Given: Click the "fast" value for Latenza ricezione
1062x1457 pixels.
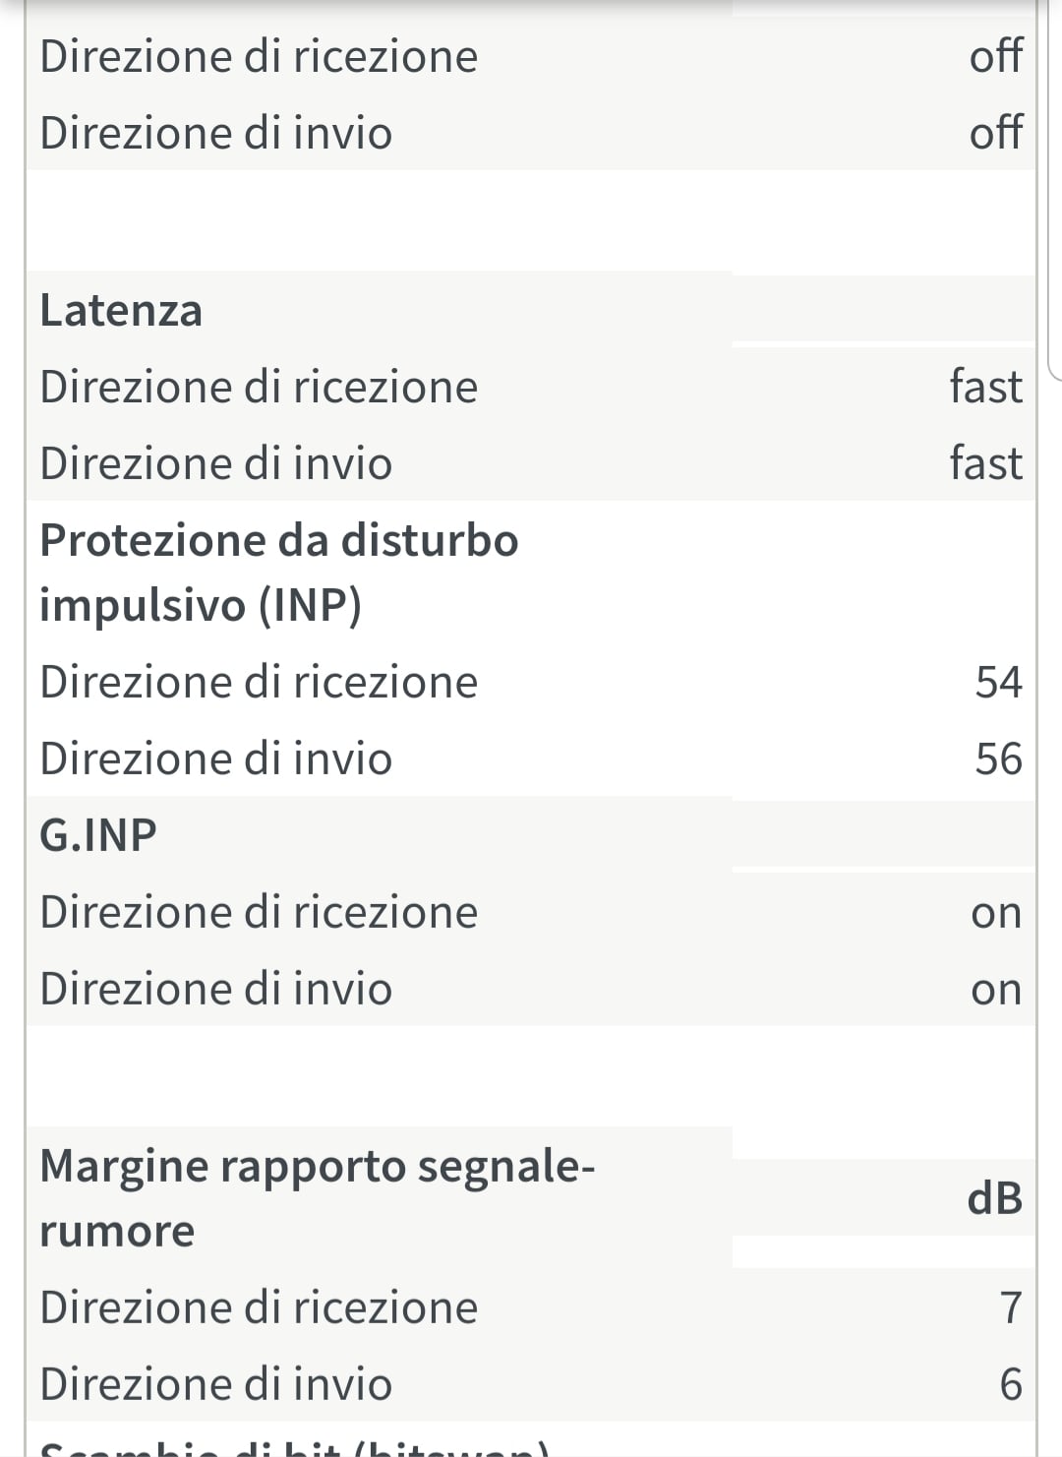Looking at the screenshot, I should pyautogui.click(x=985, y=387).
